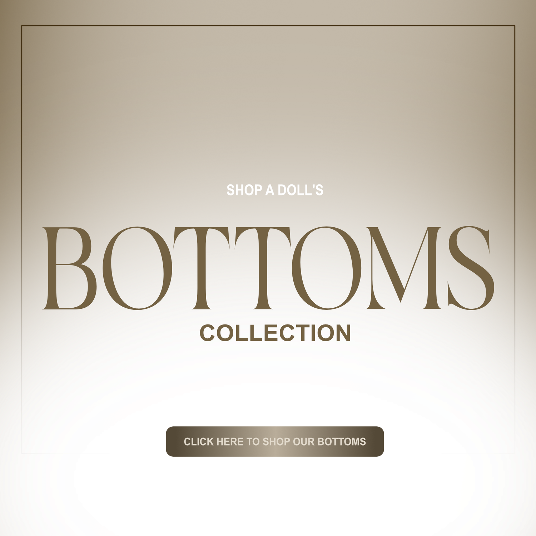Click the 'Click here to shop our bottoms' button
Viewport: 536px width, 536px height.
coord(275,441)
